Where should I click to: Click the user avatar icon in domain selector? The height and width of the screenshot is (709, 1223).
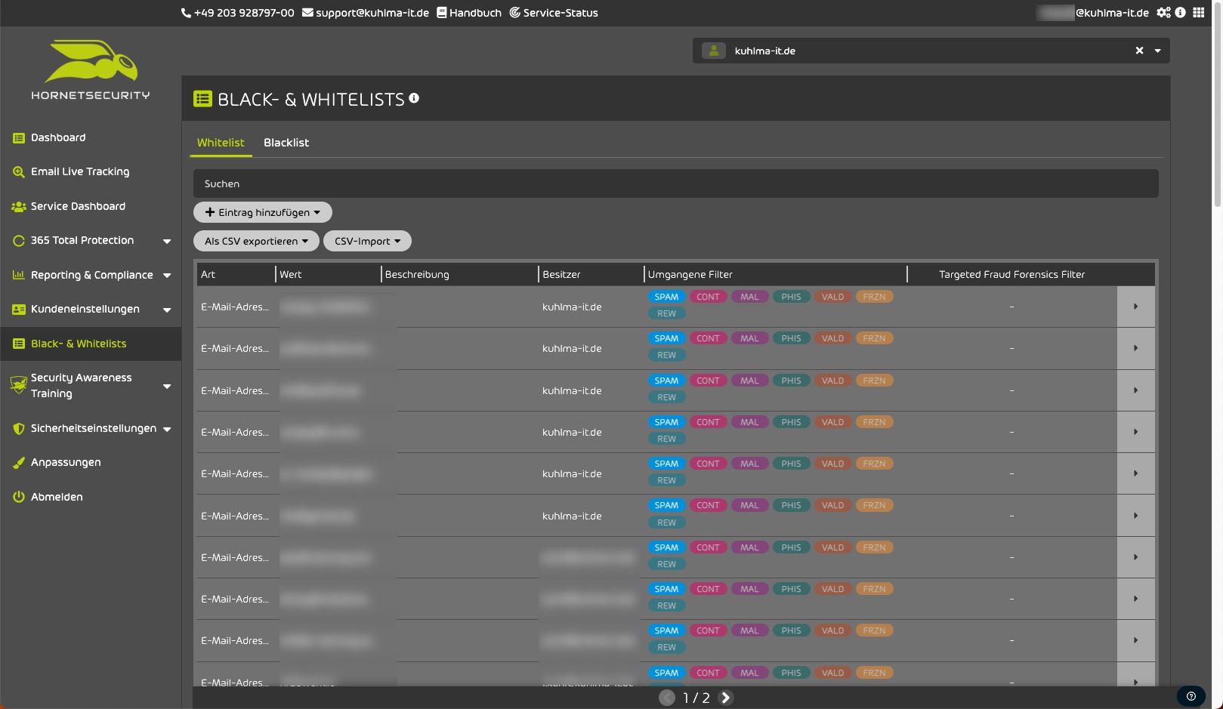714,51
